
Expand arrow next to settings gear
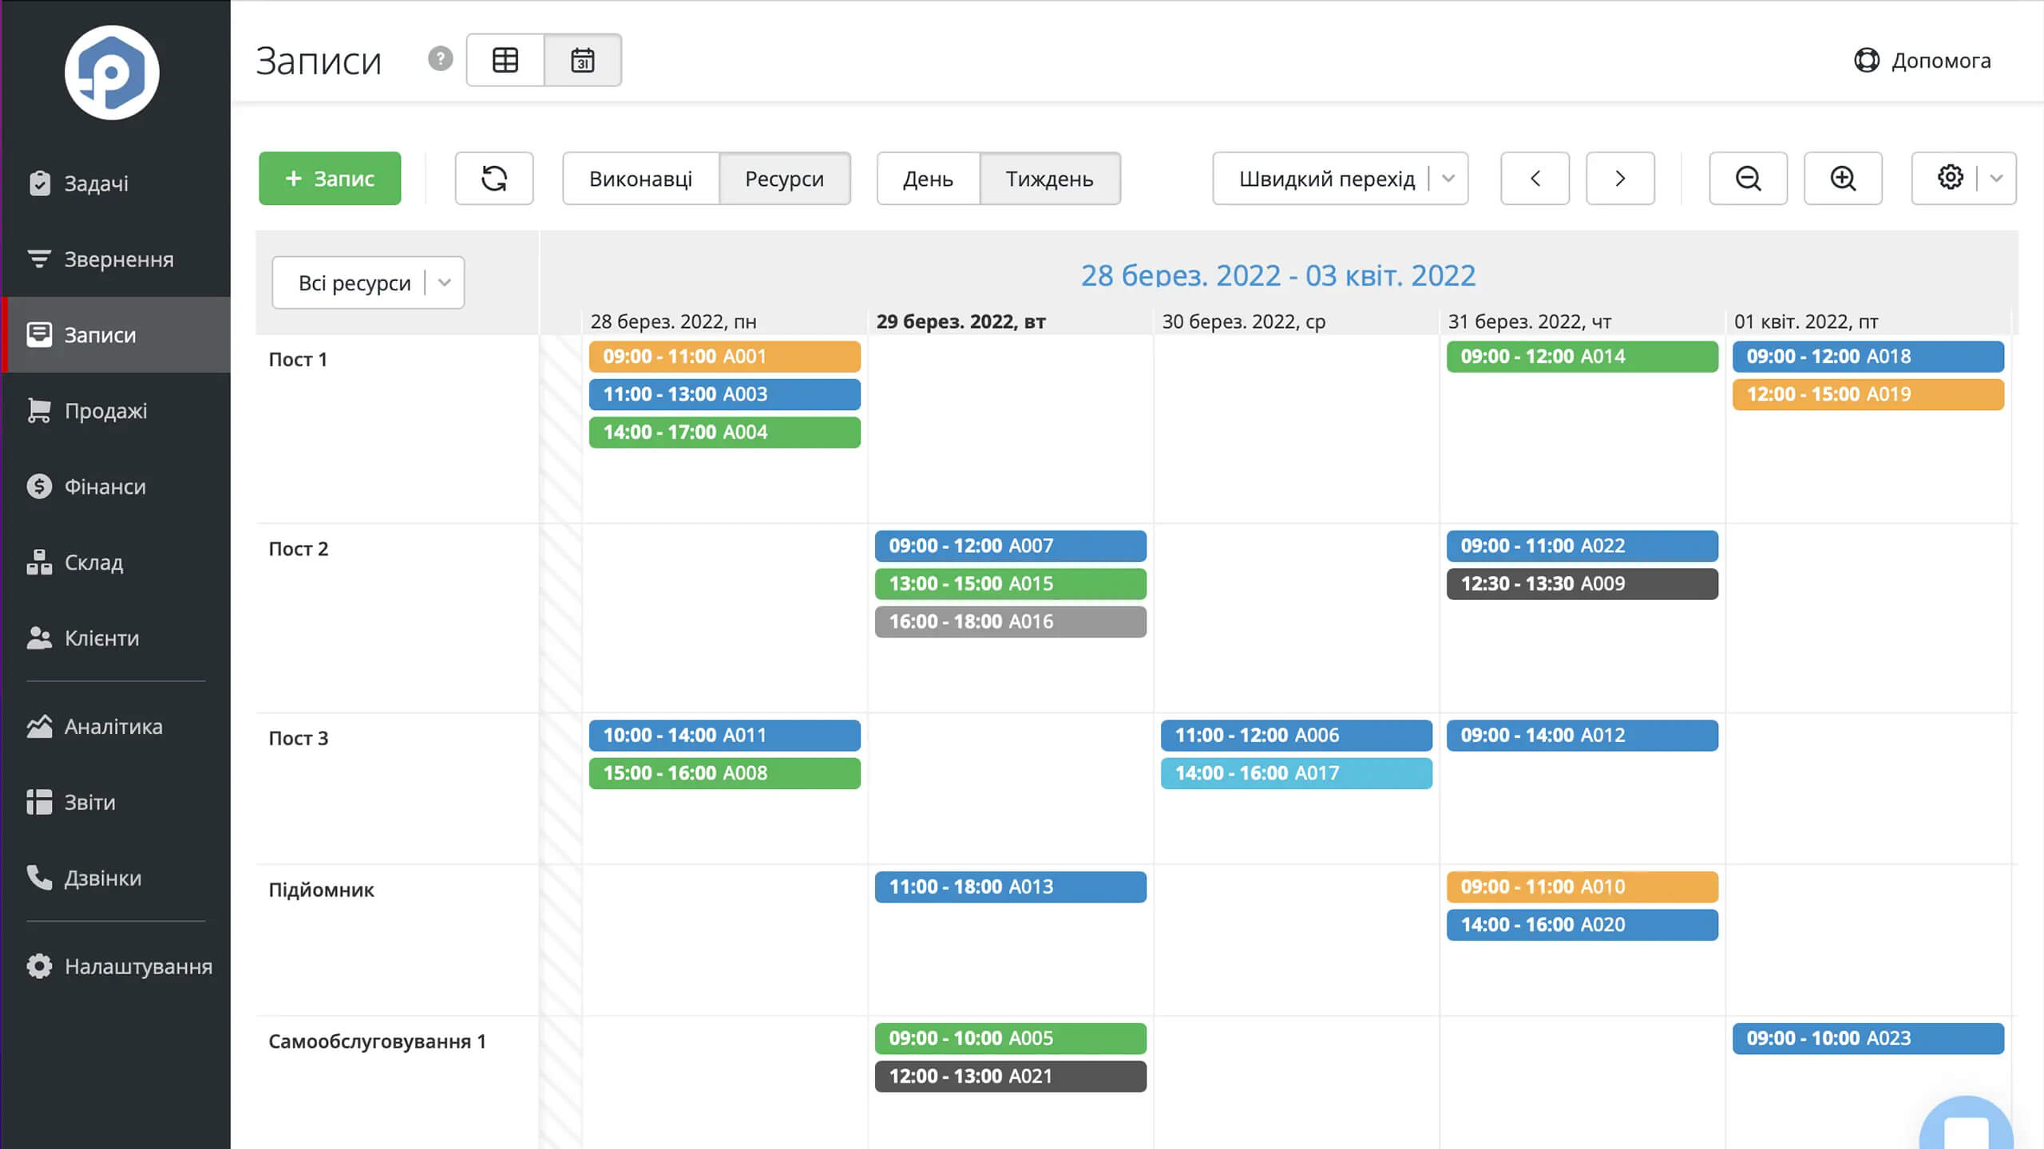(x=1996, y=178)
